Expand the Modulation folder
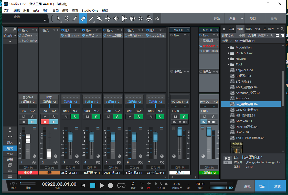Viewport: 288px width, 195px height. click(x=229, y=47)
